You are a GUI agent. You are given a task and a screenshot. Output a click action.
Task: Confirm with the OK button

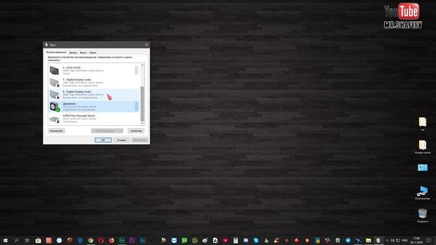tap(103, 140)
